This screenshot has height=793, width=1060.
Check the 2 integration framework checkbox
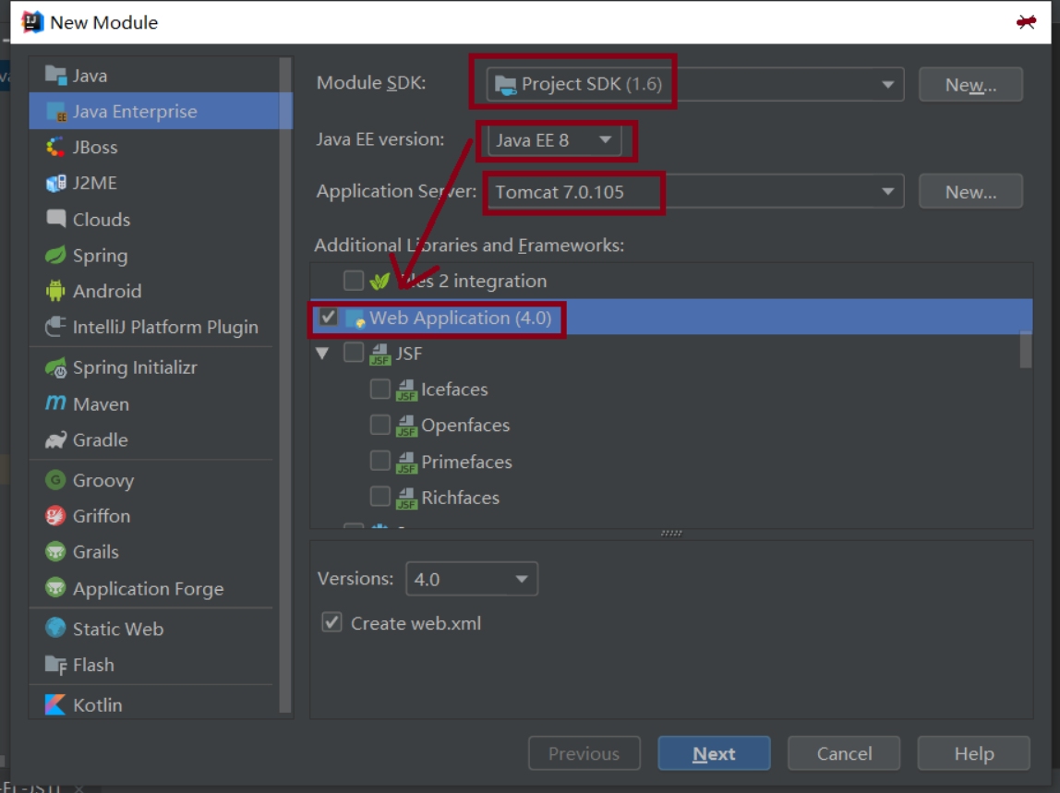coord(354,280)
